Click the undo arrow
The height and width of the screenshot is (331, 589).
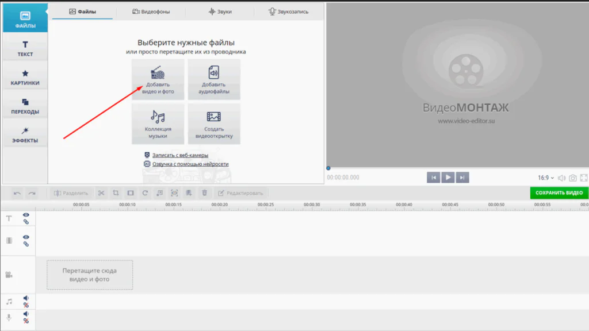(17, 193)
